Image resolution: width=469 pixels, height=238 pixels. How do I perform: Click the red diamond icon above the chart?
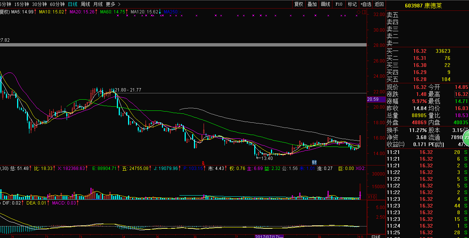[359, 12]
